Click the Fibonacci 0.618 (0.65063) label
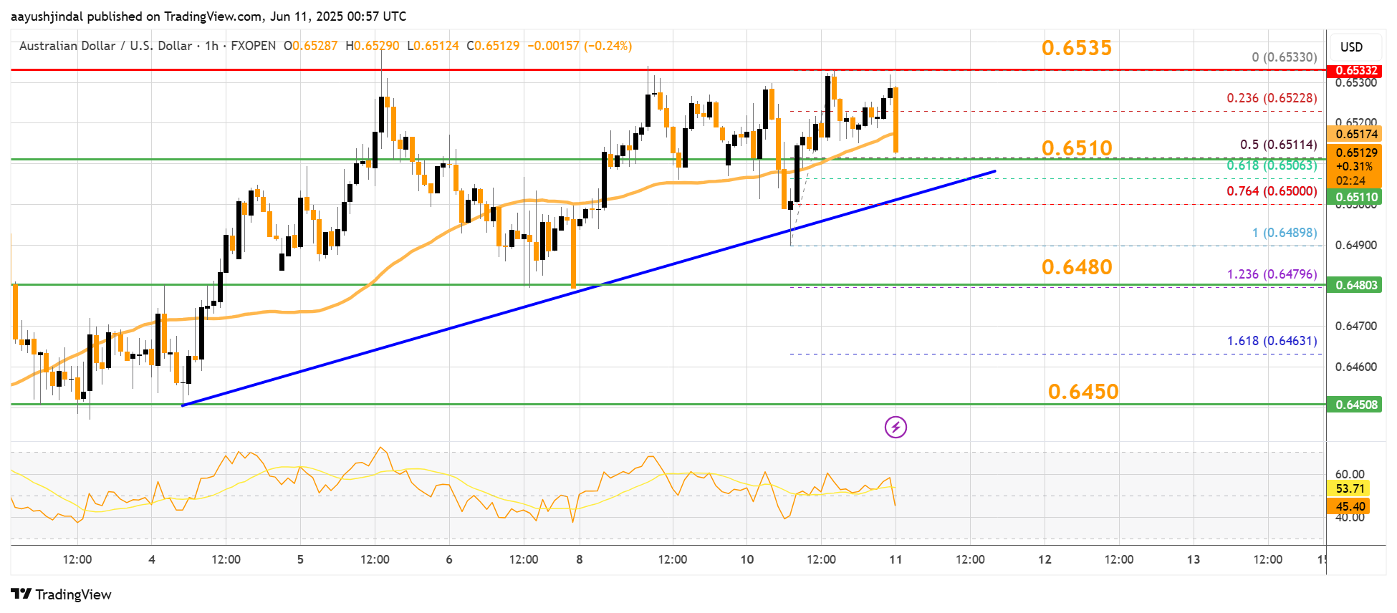Viewport: 1397px width, 613px height. pyautogui.click(x=1272, y=165)
